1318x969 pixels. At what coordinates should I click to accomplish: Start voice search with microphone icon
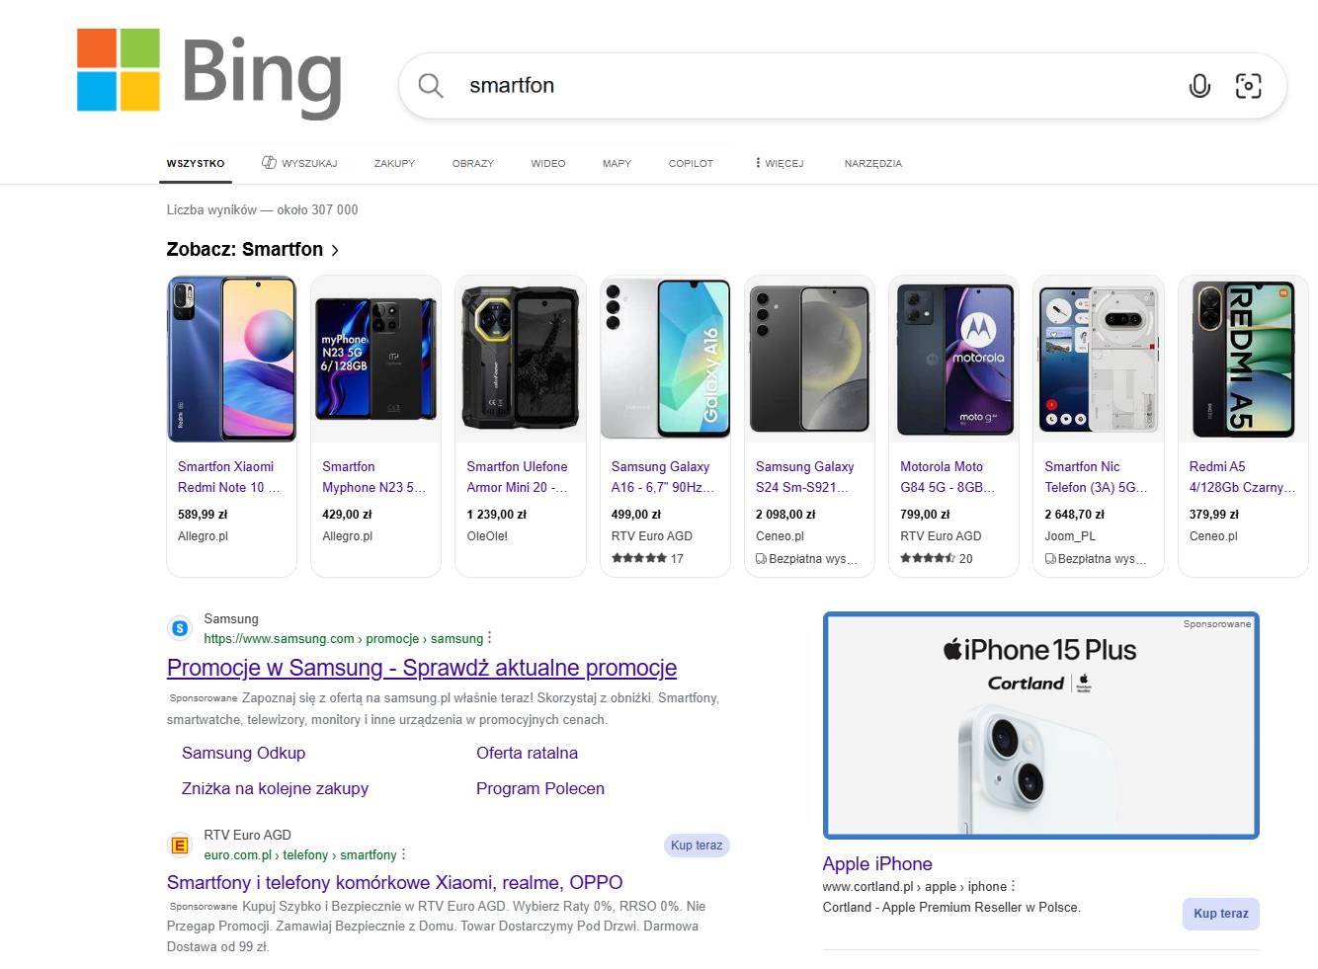1199,86
